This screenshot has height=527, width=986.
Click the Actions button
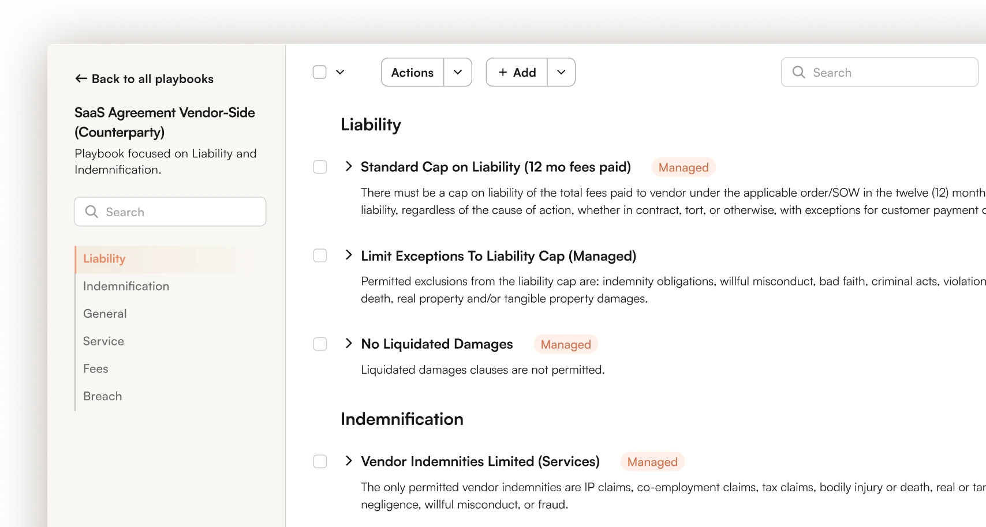(412, 72)
